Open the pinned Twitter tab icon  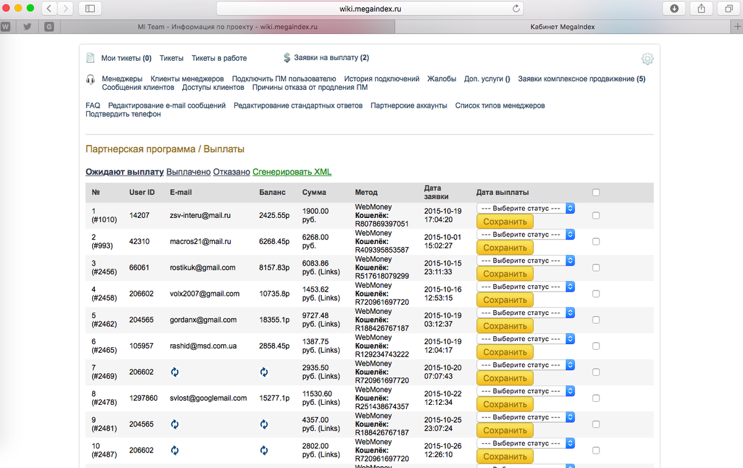[27, 27]
